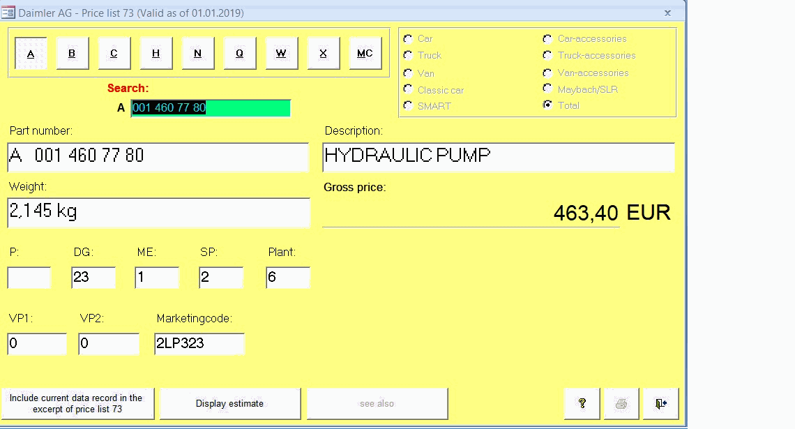The height and width of the screenshot is (429, 795).
Task: Click the VP2 field
Action: [109, 344]
